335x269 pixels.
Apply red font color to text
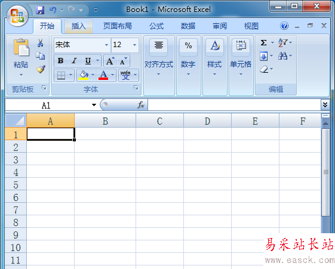pos(103,75)
